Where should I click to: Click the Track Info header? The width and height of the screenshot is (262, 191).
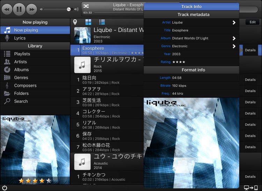pyautogui.click(x=191, y=7)
